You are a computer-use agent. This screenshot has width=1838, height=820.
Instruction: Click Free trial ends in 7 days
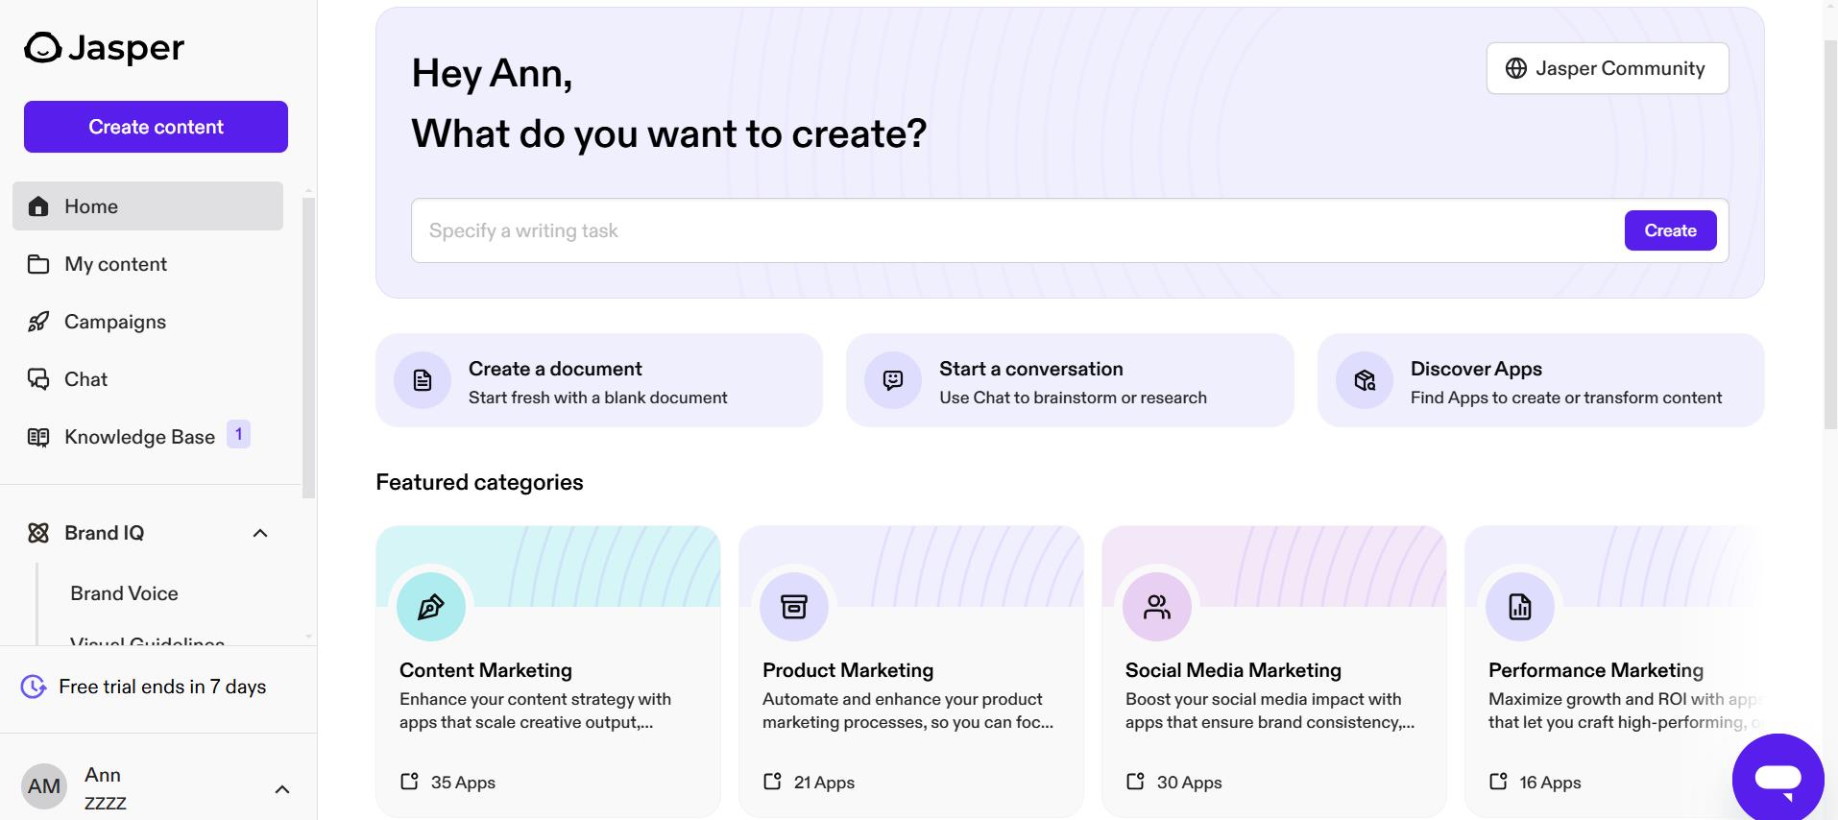162,687
